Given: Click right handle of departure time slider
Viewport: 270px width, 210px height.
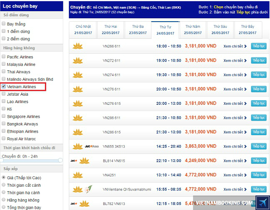Looking at the screenshot, I should pos(60,160).
